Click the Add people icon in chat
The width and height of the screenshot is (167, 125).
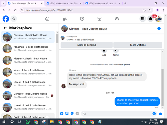click(x=104, y=51)
